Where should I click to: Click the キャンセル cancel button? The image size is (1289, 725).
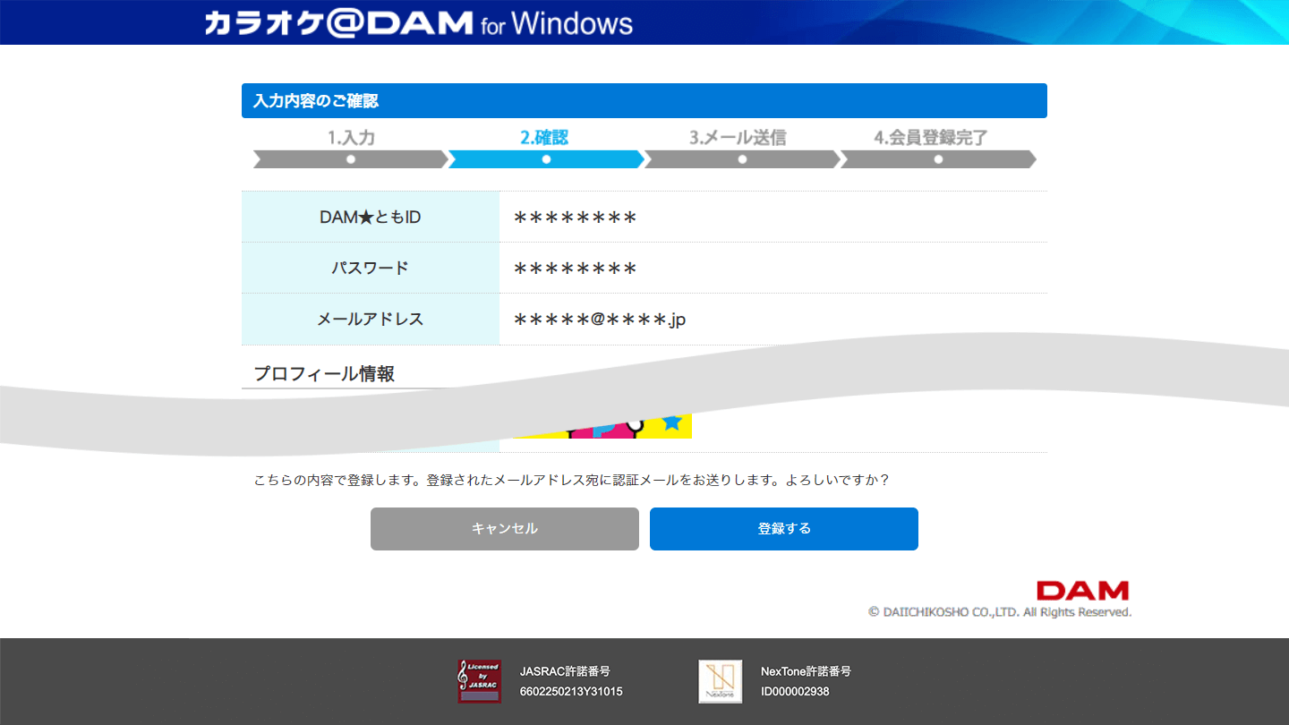click(x=505, y=529)
